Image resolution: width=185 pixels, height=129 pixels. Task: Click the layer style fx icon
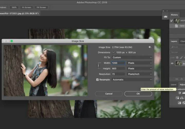(182, 79)
